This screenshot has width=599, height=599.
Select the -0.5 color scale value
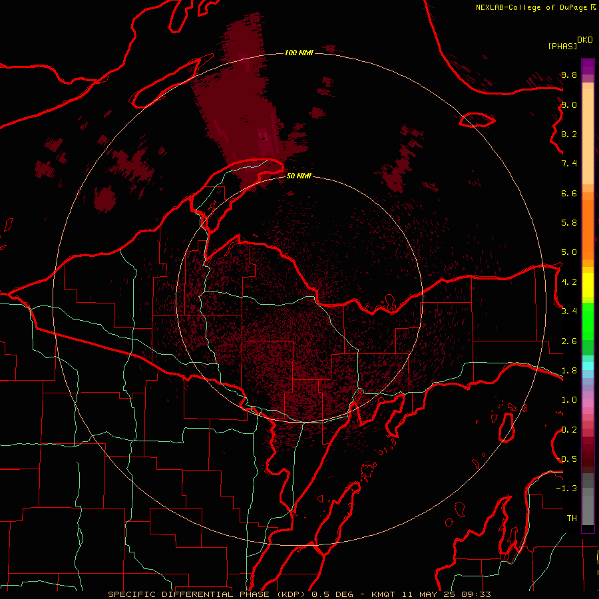[x=568, y=459]
